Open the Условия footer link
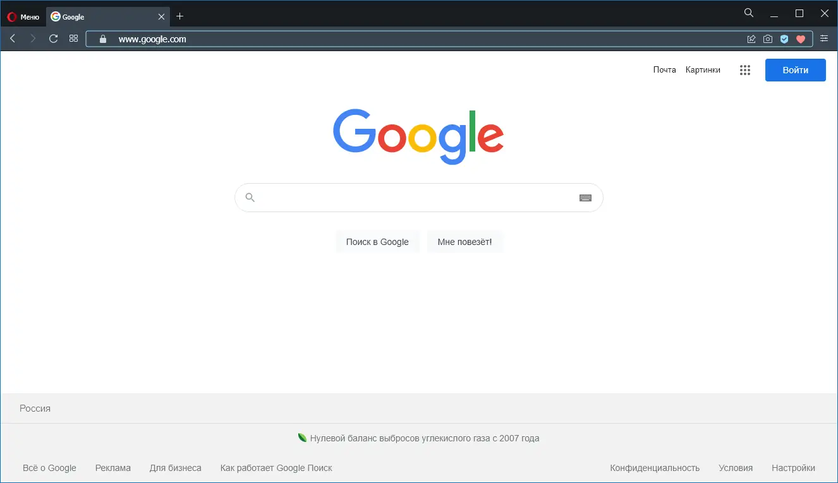This screenshot has height=483, width=838. (736, 468)
